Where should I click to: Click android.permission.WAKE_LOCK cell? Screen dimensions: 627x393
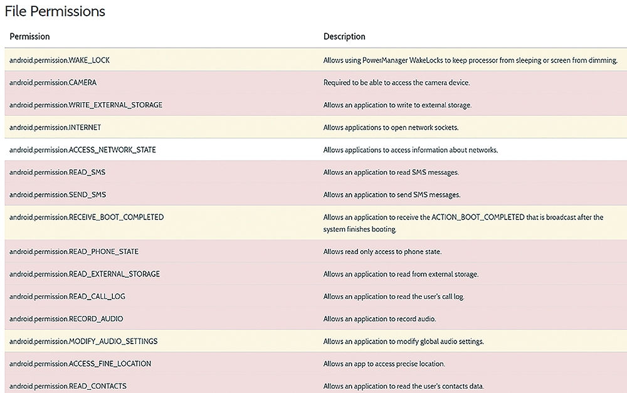pyautogui.click(x=60, y=60)
